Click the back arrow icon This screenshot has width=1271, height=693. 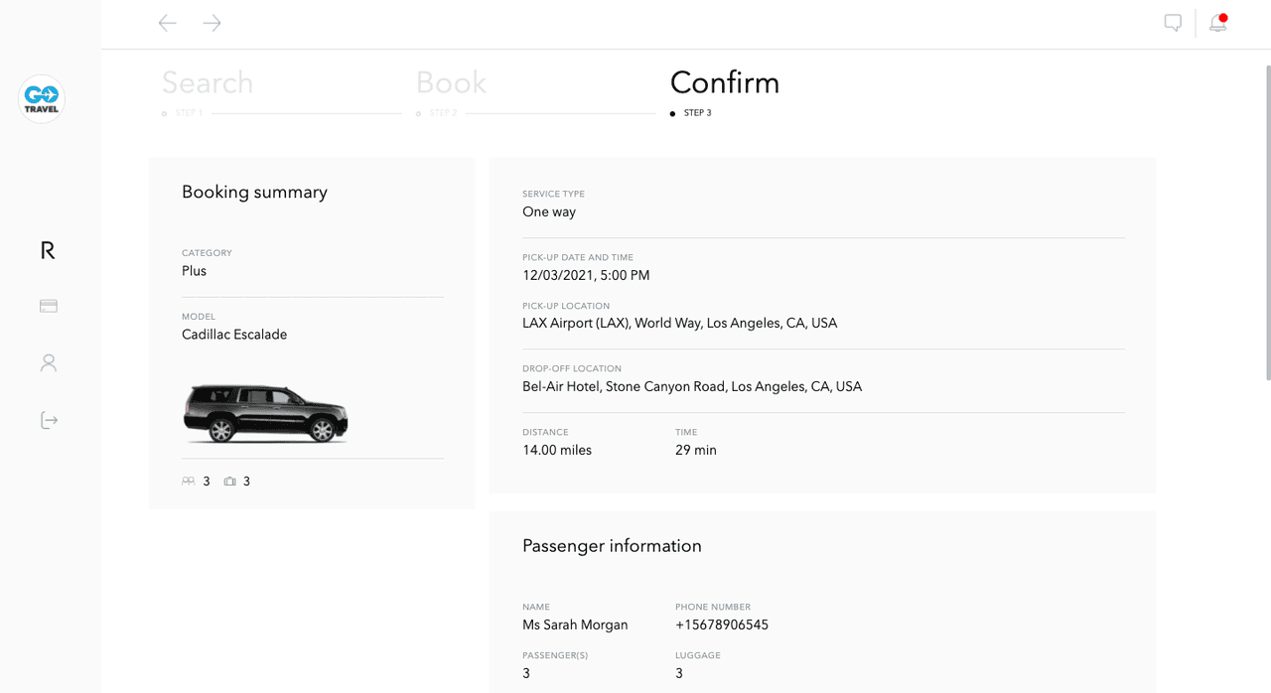pyautogui.click(x=167, y=23)
